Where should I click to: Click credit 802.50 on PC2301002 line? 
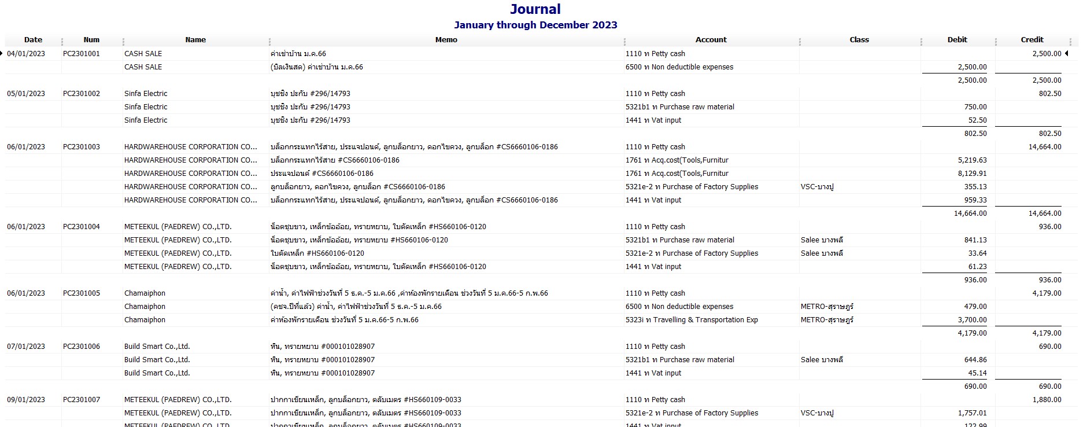1050,94
